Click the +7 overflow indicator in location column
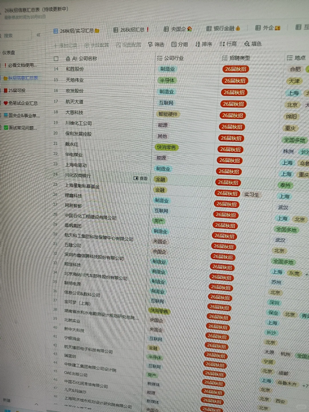The width and height of the screenshot is (309, 412). click(305, 386)
